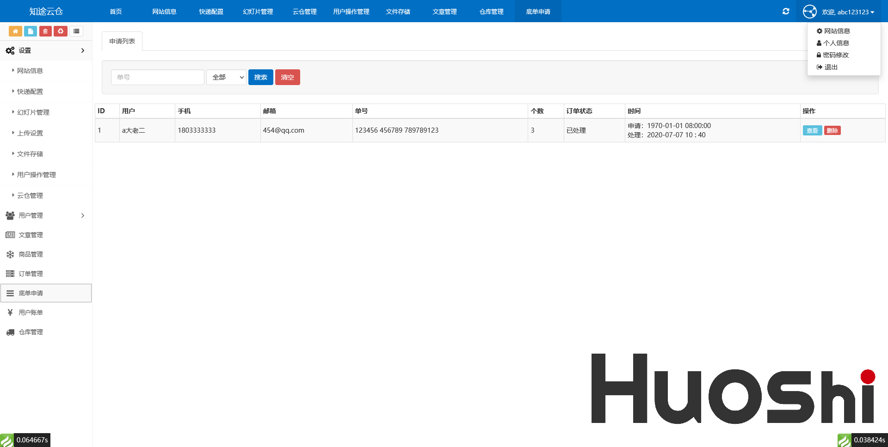Select 退出 from the user menu
The image size is (888, 447).
coord(831,67)
